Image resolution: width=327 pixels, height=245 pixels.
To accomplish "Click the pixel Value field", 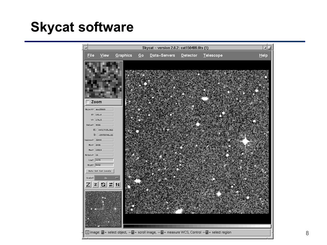I will 104,125.
